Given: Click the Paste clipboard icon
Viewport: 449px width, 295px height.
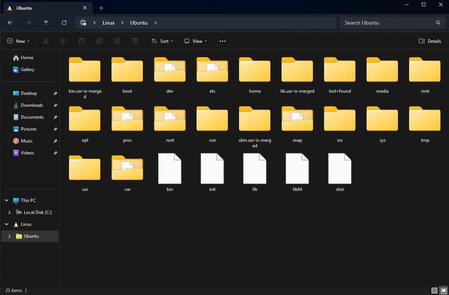Looking at the screenshot, I should [82, 41].
